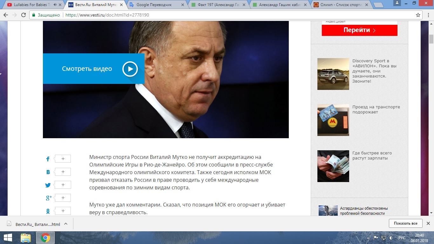The height and width of the screenshot is (244, 434).
Task: Click the page vertical scrollbar thumb
Action: (x=431, y=39)
